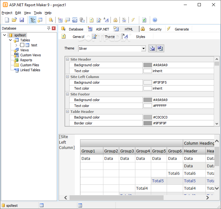The width and height of the screenshot is (221, 209).
Task: Open the Help menu
Action: coord(48,13)
